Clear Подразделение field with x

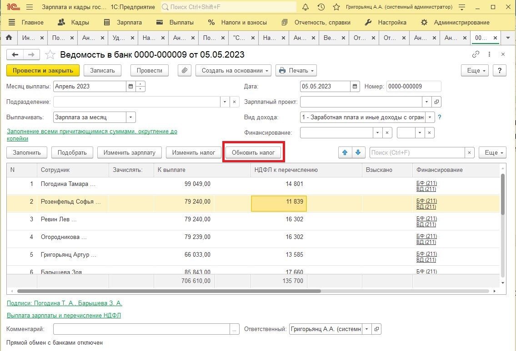click(x=234, y=102)
